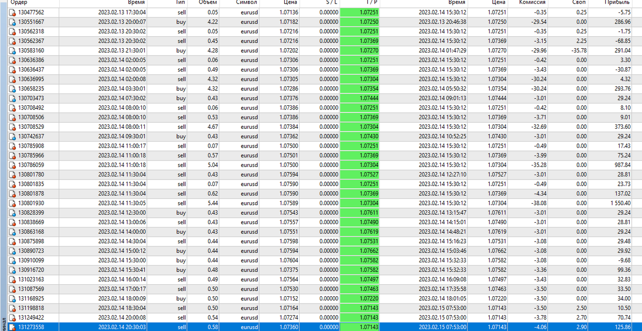
Task: Click the order icon beside 130742637
Action: [x=13, y=137]
